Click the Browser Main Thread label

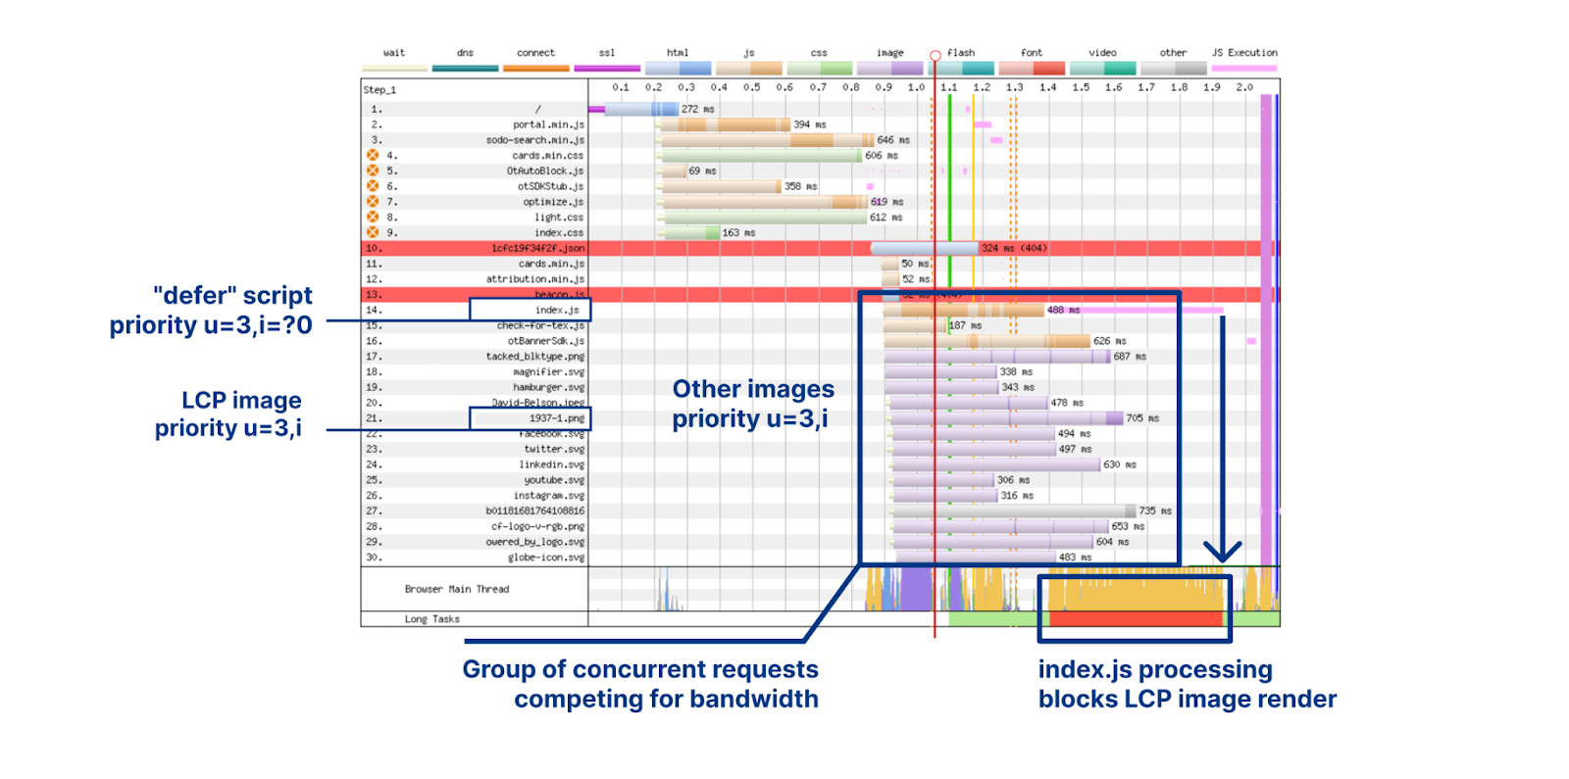[x=457, y=589]
